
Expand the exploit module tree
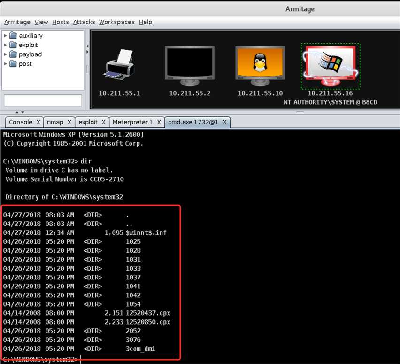[x=5, y=45]
